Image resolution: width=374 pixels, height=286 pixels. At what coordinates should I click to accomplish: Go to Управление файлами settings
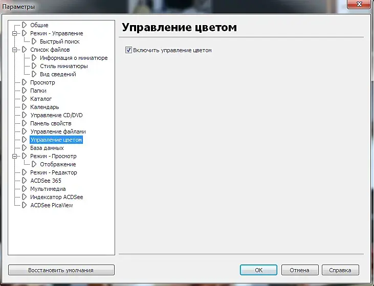[x=58, y=131]
